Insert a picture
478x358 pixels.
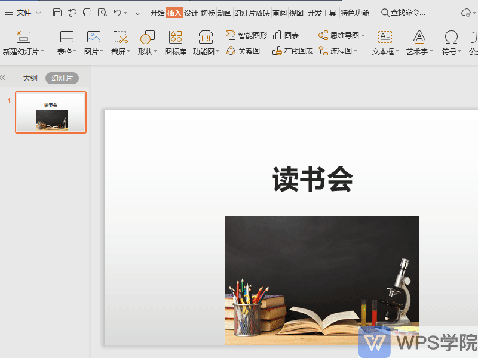click(x=92, y=43)
